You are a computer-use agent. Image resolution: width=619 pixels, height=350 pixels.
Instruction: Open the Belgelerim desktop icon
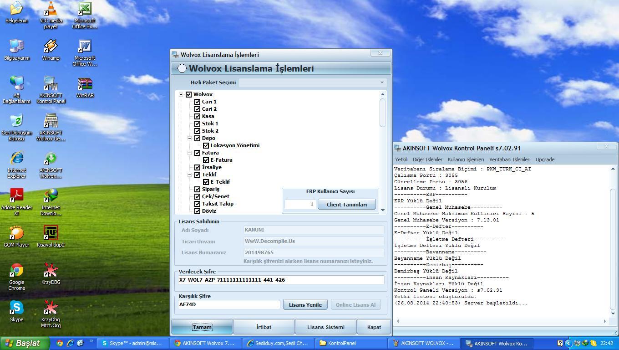point(16,12)
